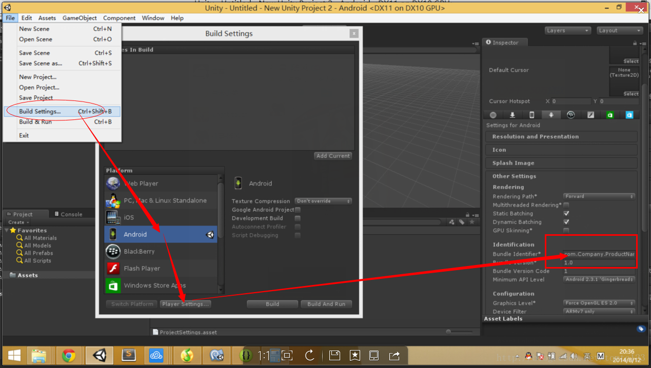
Task: Click the rotate icon in overlay bar
Action: click(x=309, y=355)
